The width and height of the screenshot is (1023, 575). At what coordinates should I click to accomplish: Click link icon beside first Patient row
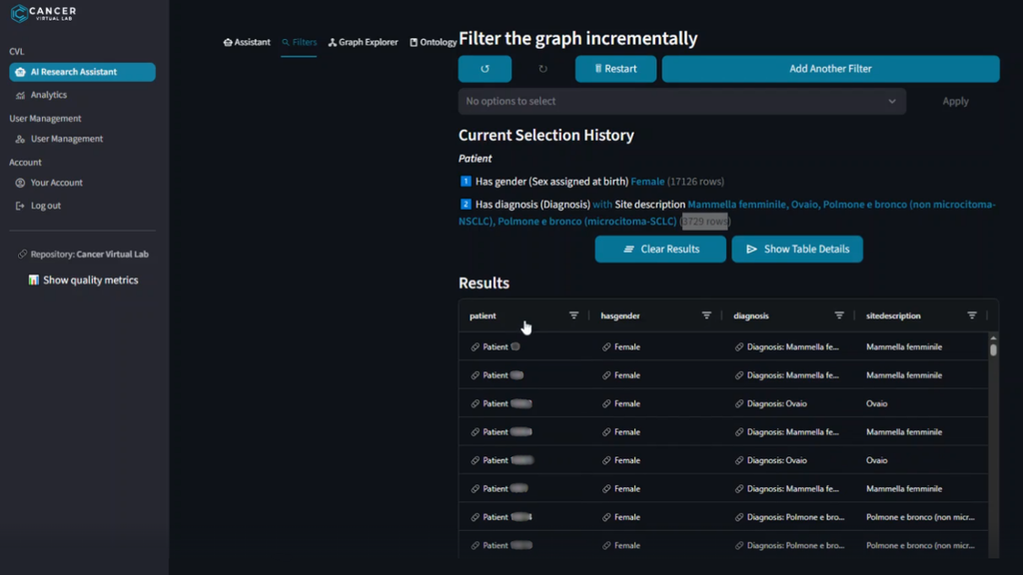coord(476,347)
